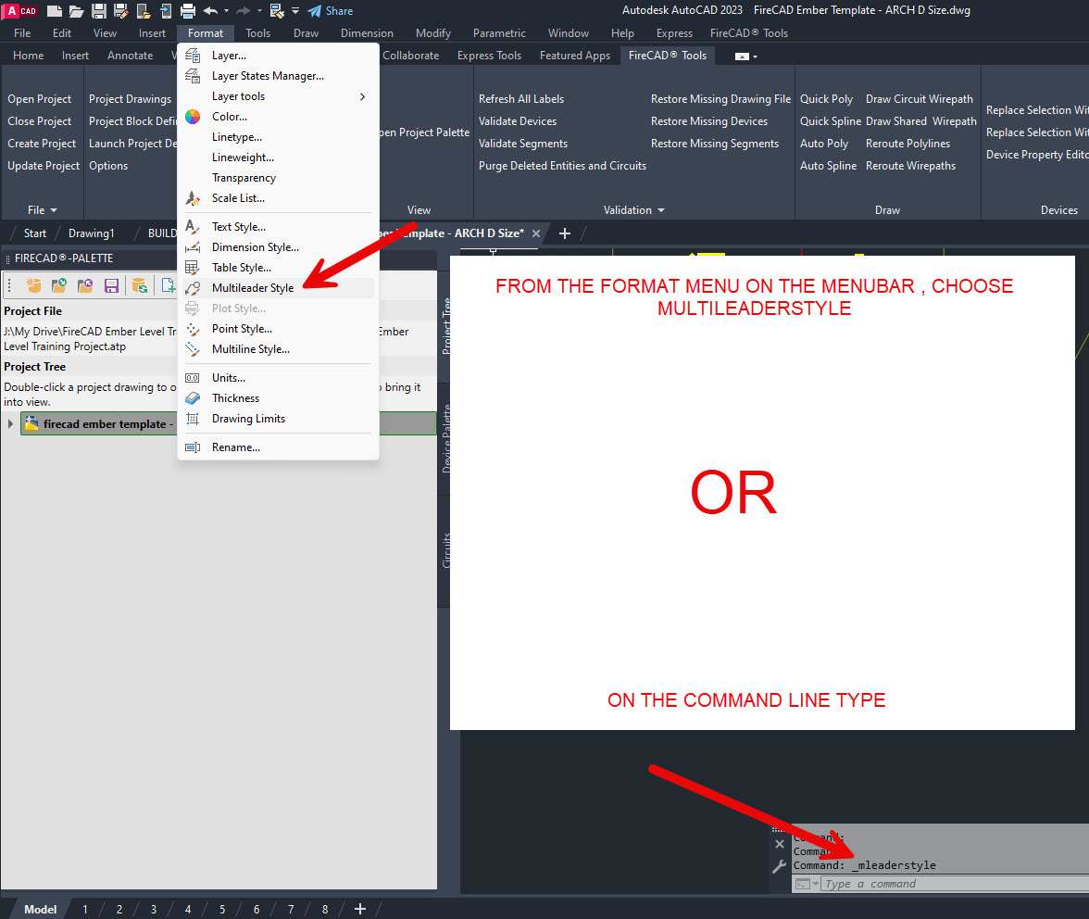Click Quick Poly draw button
Viewport: 1089px width, 919px height.
(826, 98)
